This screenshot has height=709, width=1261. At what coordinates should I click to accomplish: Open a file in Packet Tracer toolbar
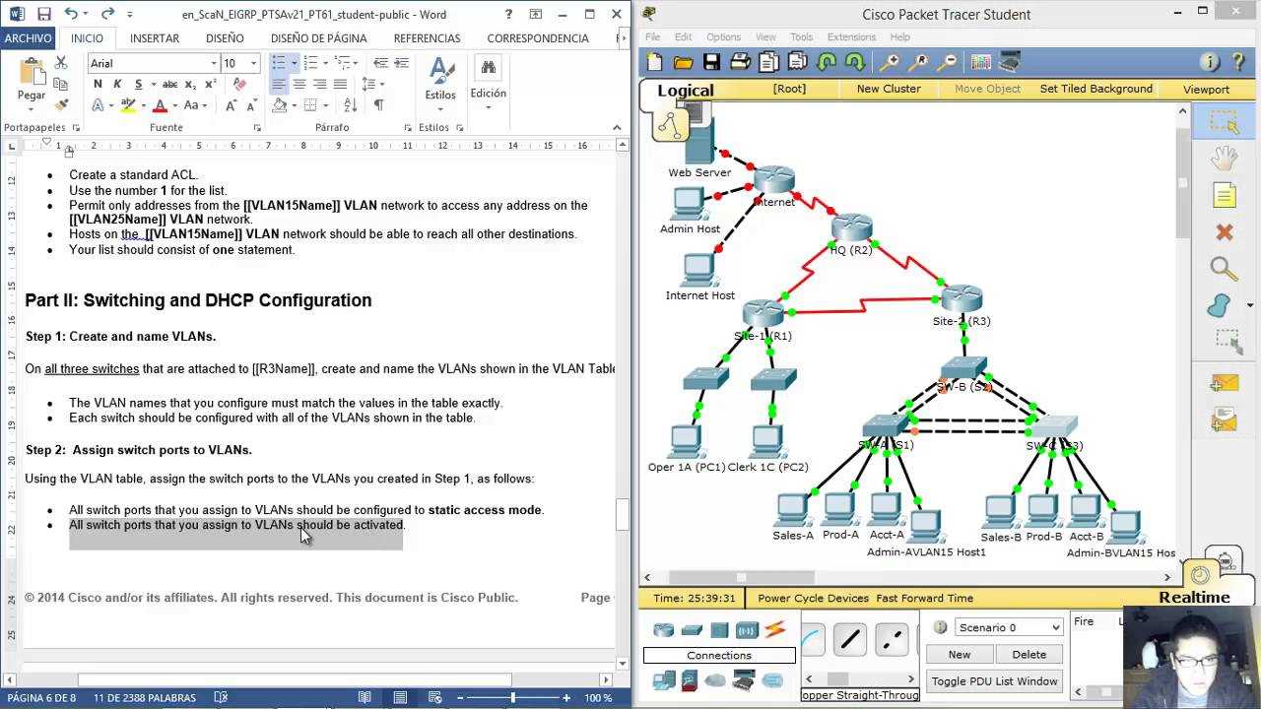[683, 63]
